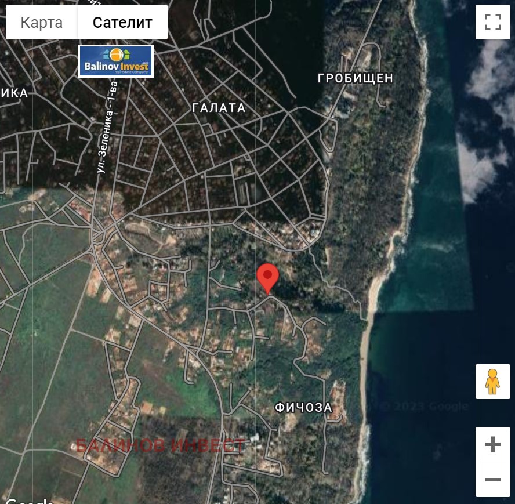
Task: Click the ФИЧОЗА area label
Action: click(x=303, y=408)
